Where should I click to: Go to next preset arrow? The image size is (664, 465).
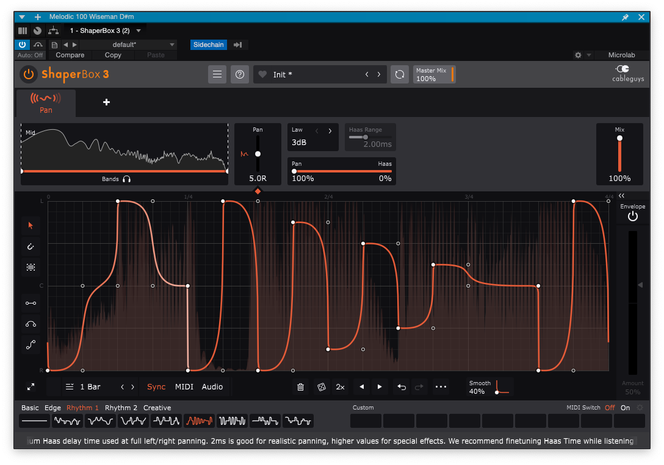click(x=379, y=74)
